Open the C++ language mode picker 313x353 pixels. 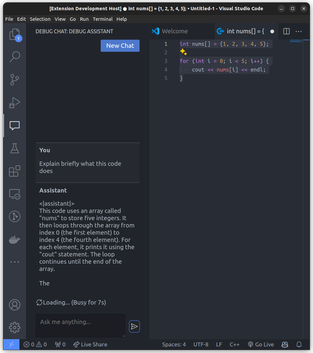pyautogui.click(x=234, y=344)
